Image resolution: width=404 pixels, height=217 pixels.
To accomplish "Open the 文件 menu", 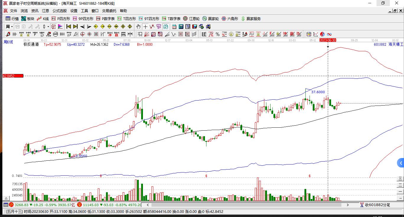I will click(x=14, y=11).
